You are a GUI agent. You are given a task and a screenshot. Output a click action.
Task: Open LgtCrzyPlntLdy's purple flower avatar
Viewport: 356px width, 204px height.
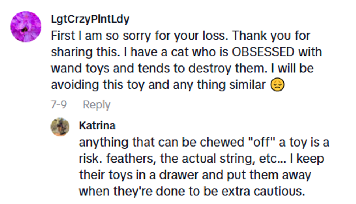pyautogui.click(x=26, y=27)
